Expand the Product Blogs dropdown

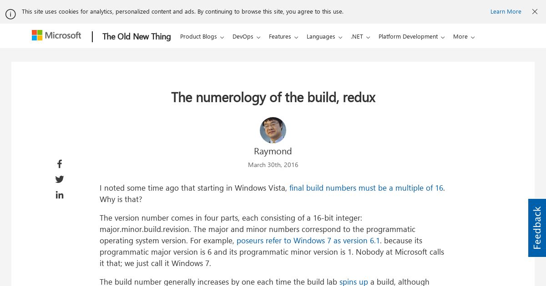(202, 37)
